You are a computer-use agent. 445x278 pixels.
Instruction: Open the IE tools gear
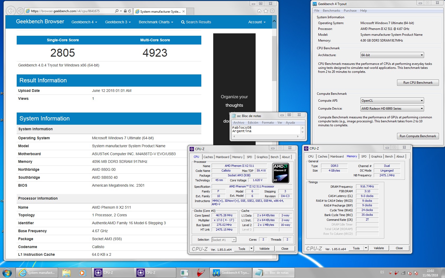coord(272,11)
